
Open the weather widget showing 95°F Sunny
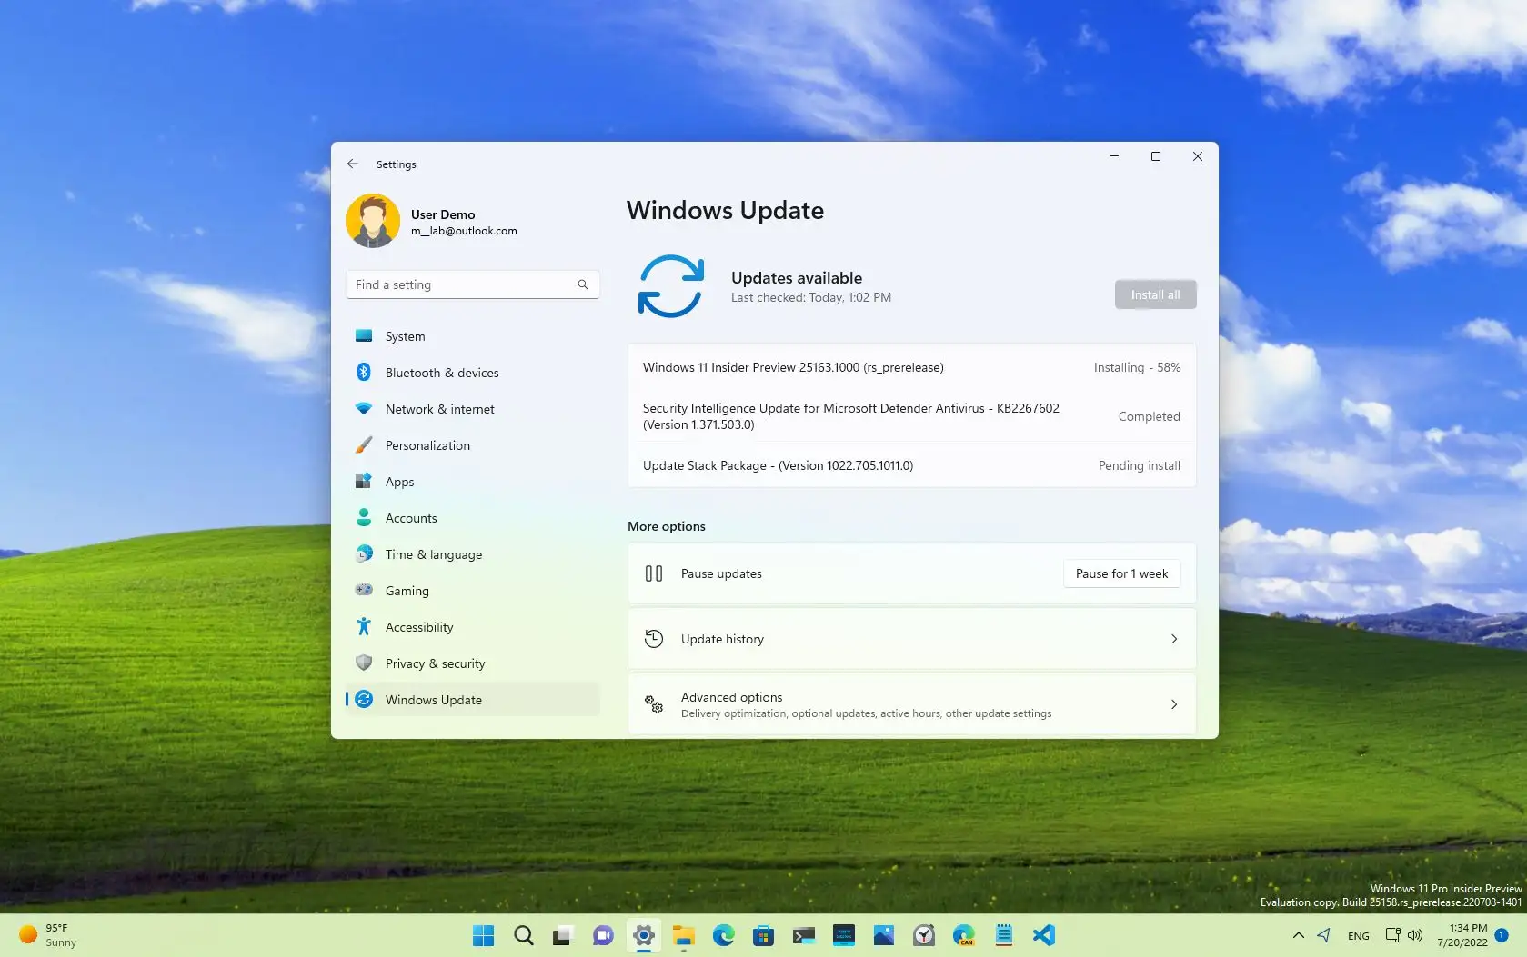[x=50, y=935]
